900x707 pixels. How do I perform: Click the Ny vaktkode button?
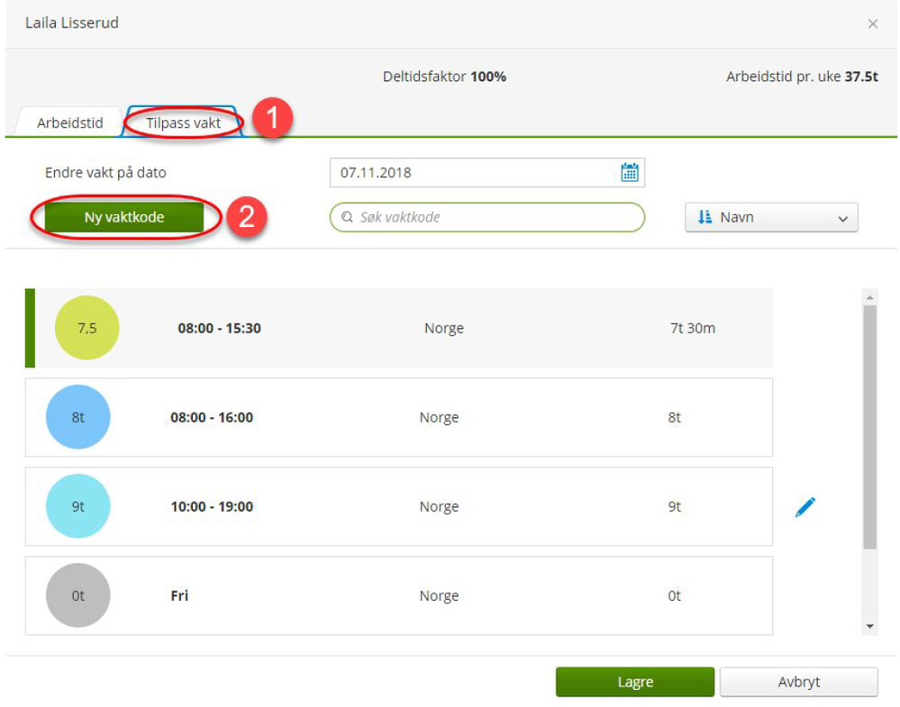click(x=124, y=217)
